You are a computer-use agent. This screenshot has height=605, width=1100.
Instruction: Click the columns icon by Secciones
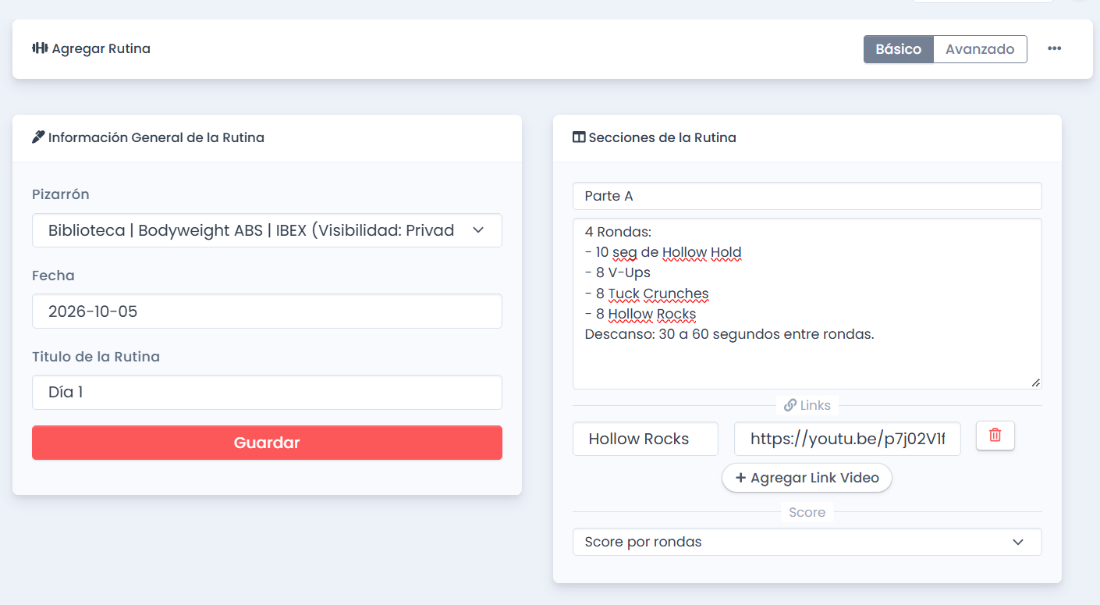click(579, 137)
